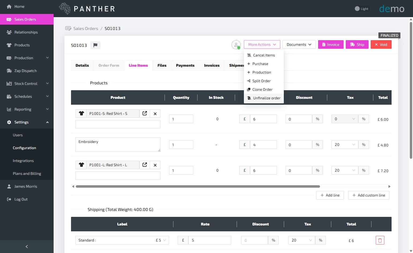The image size is (413, 253).
Task: Open Red Shirt - S product in new window
Action: [x=145, y=113]
